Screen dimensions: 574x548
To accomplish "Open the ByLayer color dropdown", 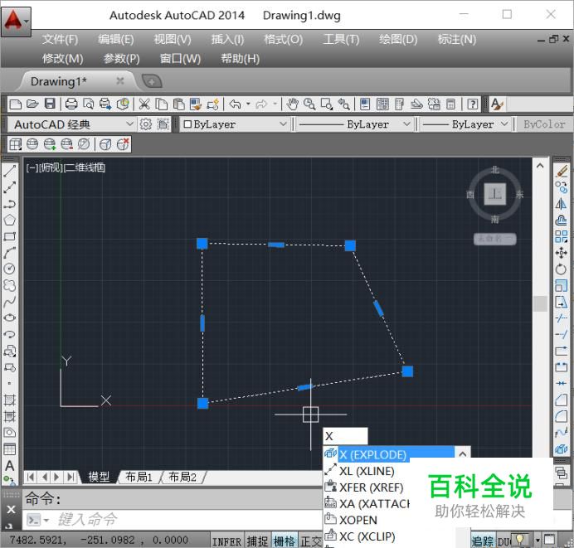I will 235,124.
